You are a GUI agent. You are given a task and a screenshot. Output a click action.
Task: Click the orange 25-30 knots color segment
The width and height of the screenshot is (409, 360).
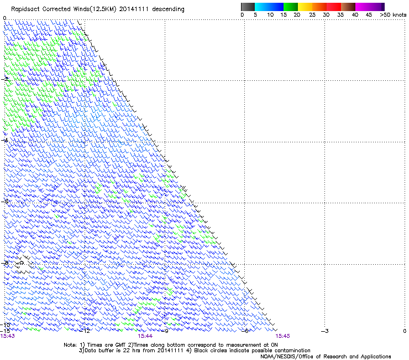pos(319,7)
